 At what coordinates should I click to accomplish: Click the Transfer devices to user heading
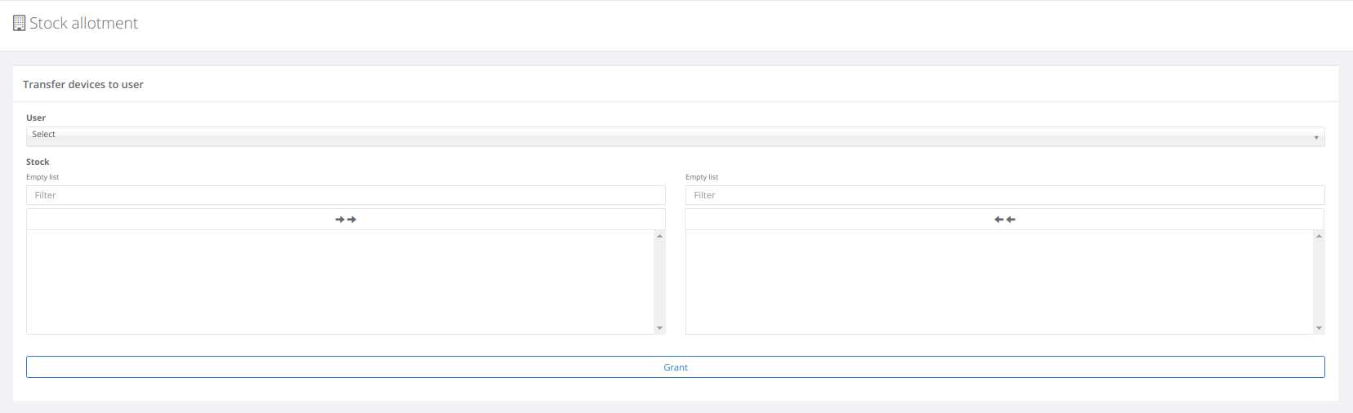point(83,85)
